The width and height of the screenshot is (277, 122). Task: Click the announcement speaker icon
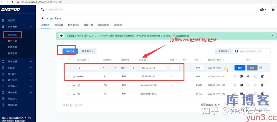point(61,36)
